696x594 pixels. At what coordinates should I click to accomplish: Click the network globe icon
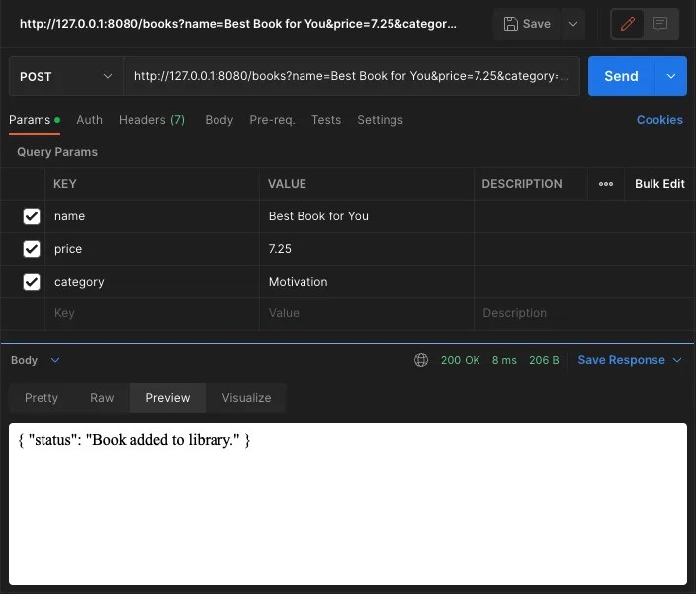click(x=421, y=360)
